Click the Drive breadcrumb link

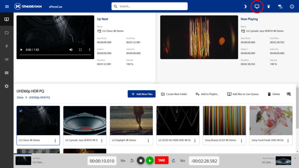pos(20,97)
